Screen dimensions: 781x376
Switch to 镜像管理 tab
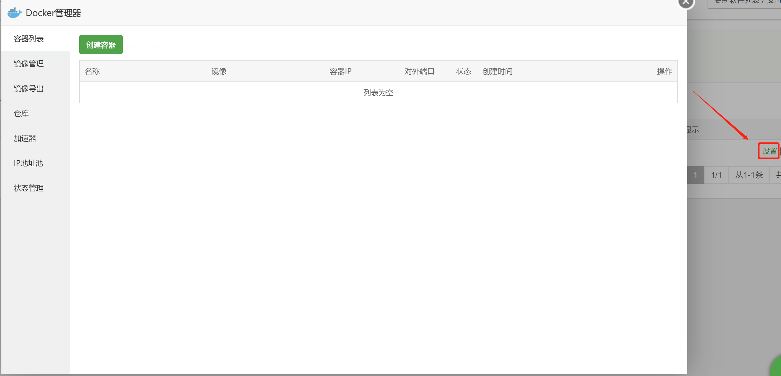[29, 64]
